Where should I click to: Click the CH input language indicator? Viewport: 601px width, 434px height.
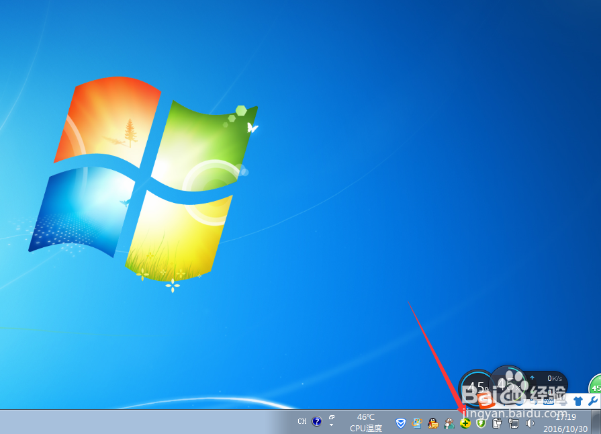(302, 421)
